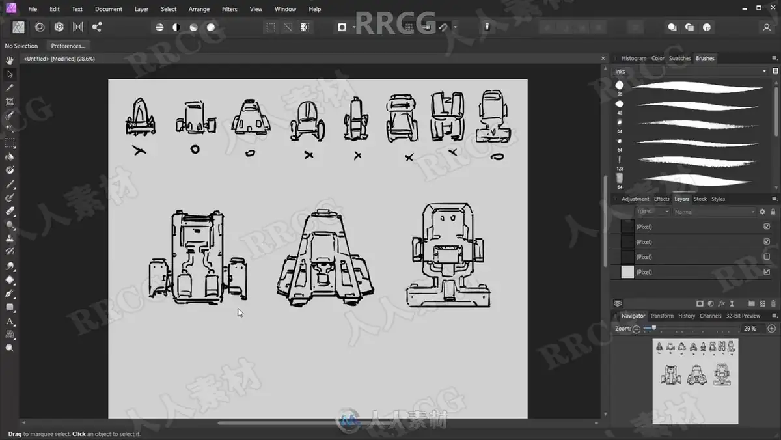Open layer effects fx icon
The height and width of the screenshot is (440, 781).
720,303
